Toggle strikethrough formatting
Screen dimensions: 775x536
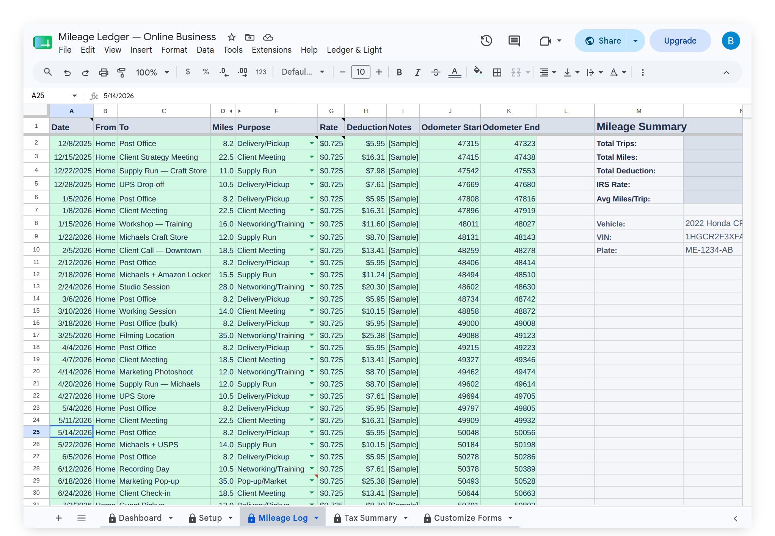[436, 72]
